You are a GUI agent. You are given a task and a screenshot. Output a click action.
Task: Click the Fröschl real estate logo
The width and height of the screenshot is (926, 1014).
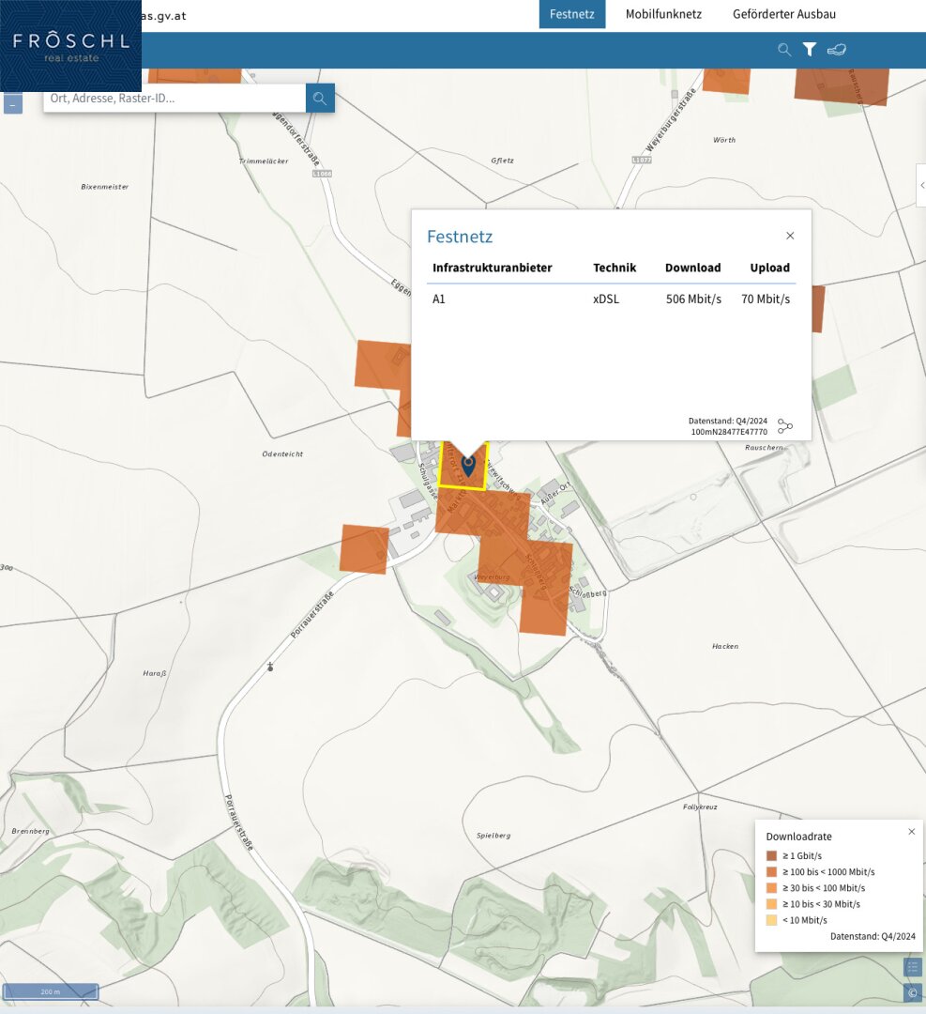point(70,47)
